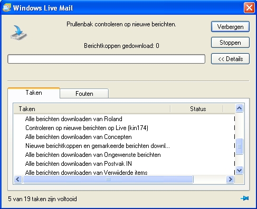Click the vertical scrollbar thumb in the task list

(239, 146)
